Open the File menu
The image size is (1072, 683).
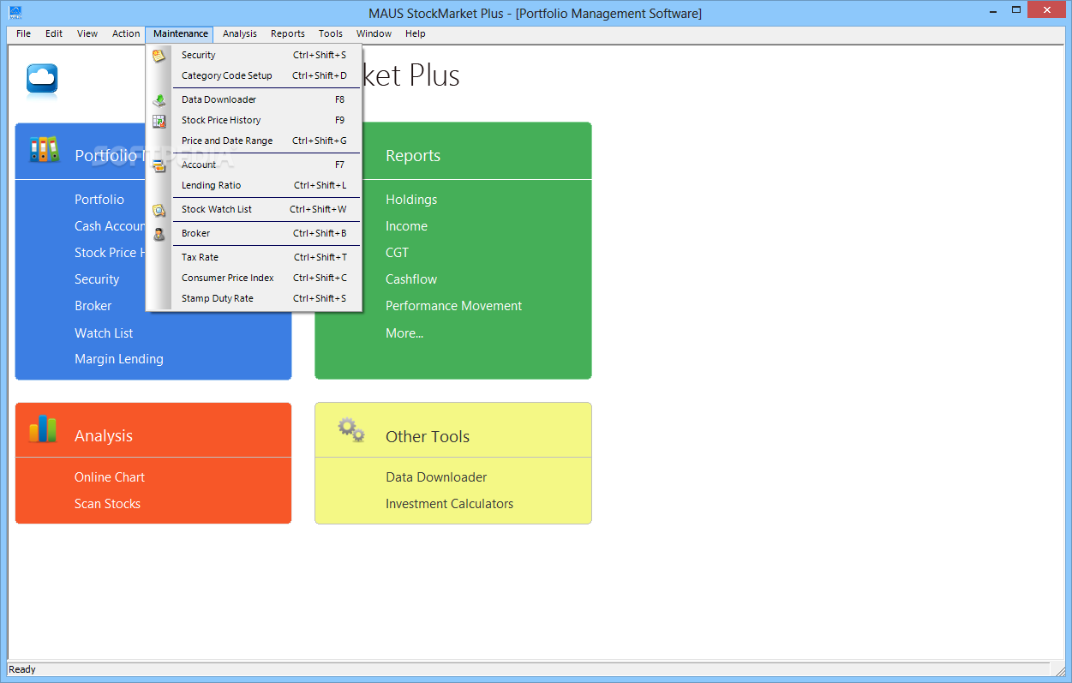23,34
